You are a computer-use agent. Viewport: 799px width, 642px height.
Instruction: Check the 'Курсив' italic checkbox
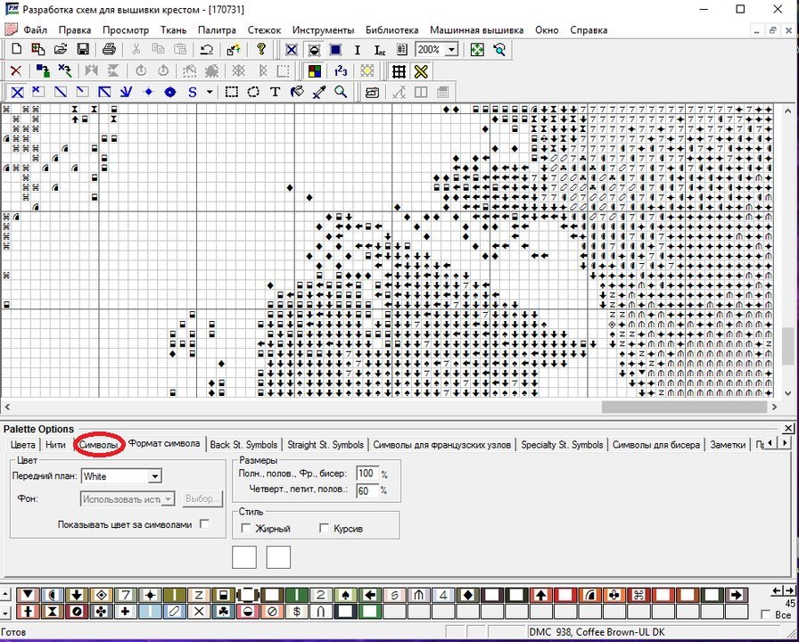tap(324, 529)
